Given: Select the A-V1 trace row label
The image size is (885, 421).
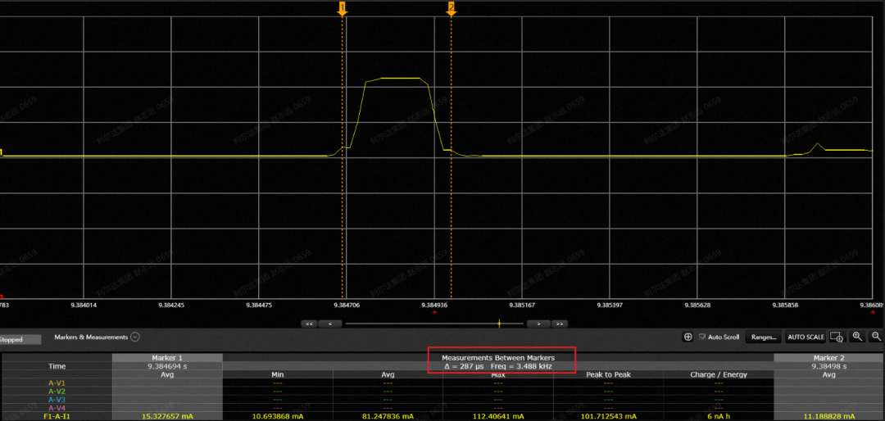Looking at the screenshot, I should 57,383.
